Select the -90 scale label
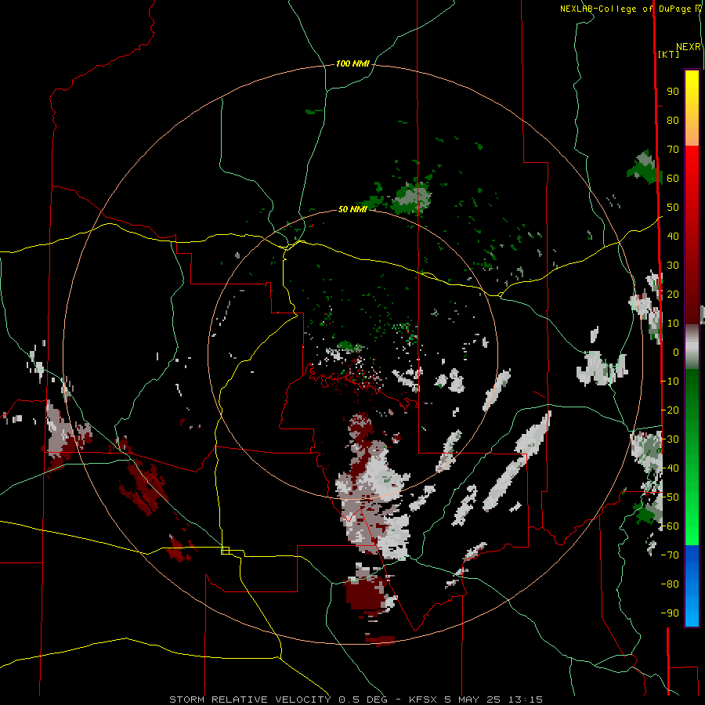Screen dimensions: 705x705 pyautogui.click(x=670, y=613)
